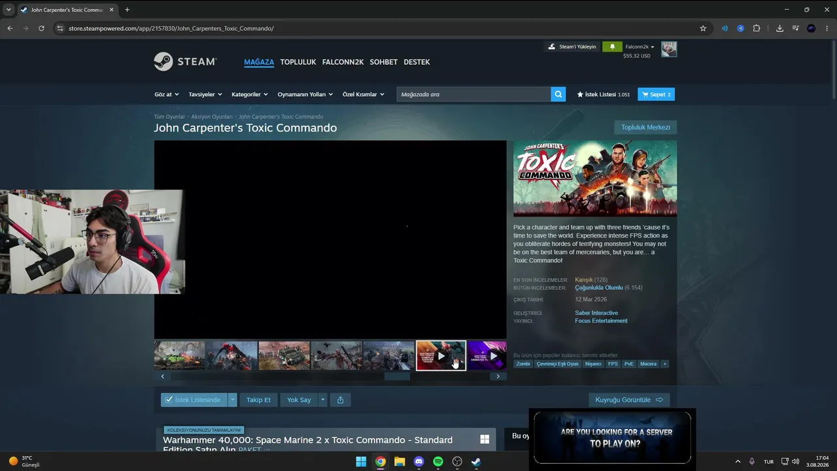
Task: Add a tag with the plus button
Action: tap(664, 364)
